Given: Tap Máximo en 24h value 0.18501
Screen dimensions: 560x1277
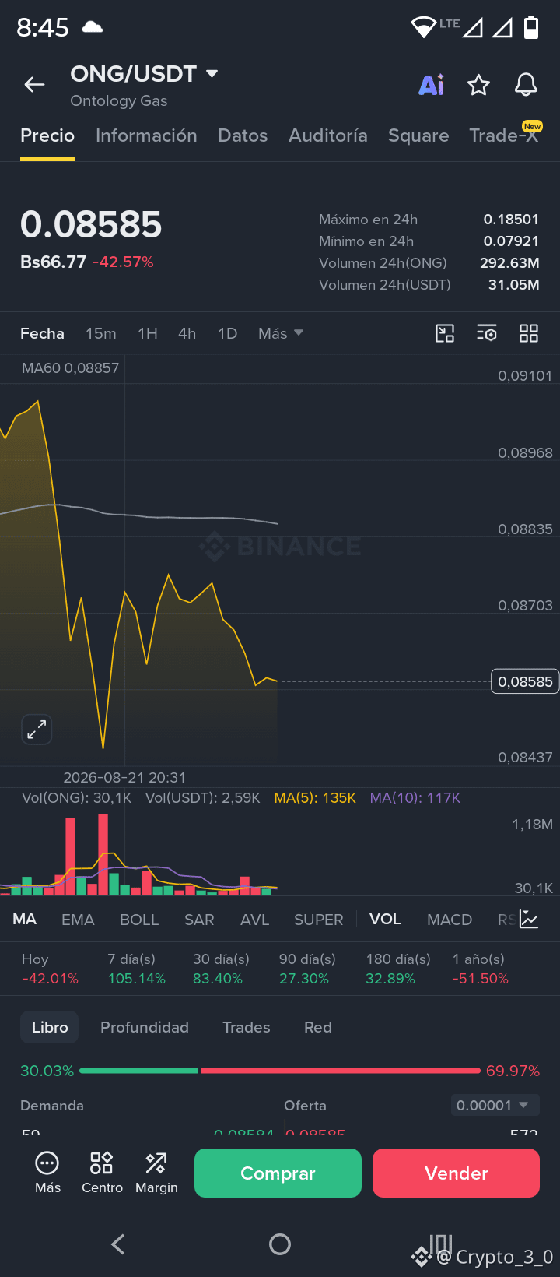Looking at the screenshot, I should (511, 220).
